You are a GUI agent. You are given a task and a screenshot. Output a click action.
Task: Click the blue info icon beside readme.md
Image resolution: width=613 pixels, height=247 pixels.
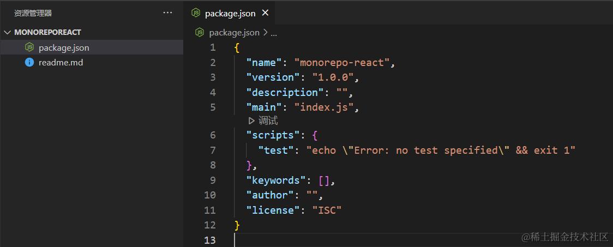[29, 62]
